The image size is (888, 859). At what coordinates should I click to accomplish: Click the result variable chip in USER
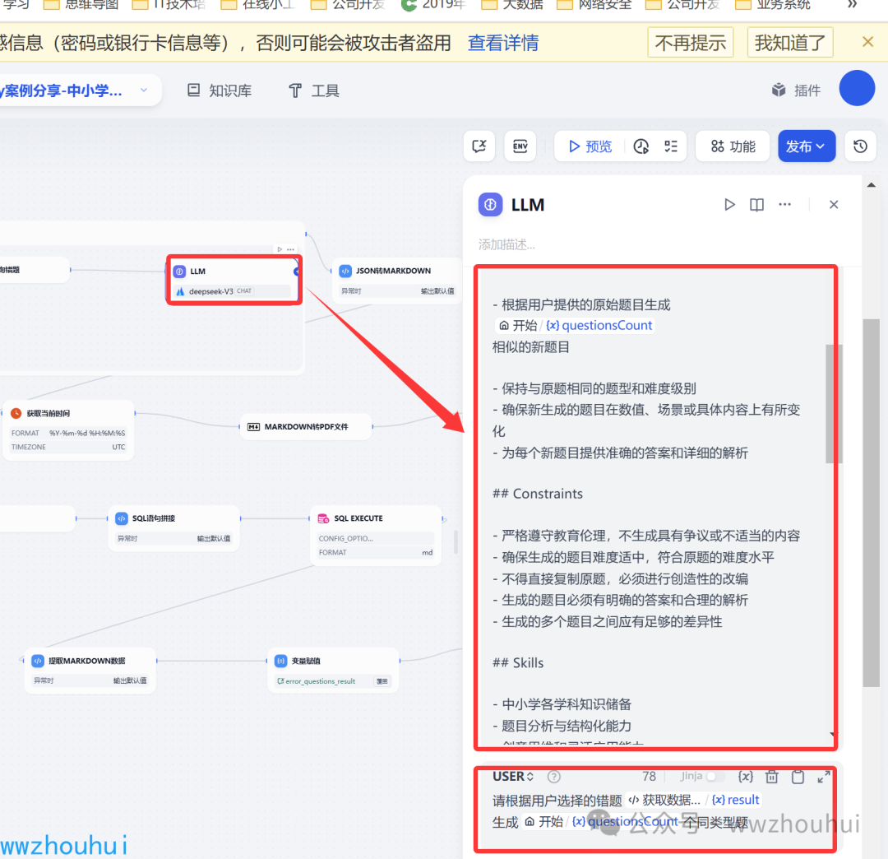[x=735, y=800]
